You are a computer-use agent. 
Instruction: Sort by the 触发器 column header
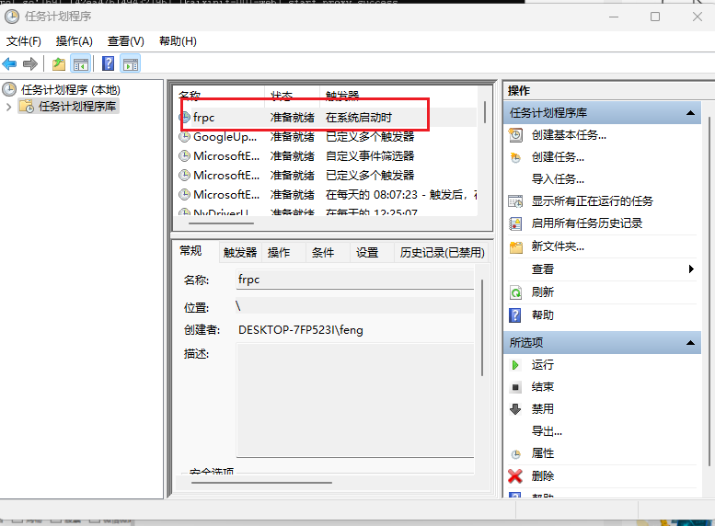pyautogui.click(x=399, y=96)
